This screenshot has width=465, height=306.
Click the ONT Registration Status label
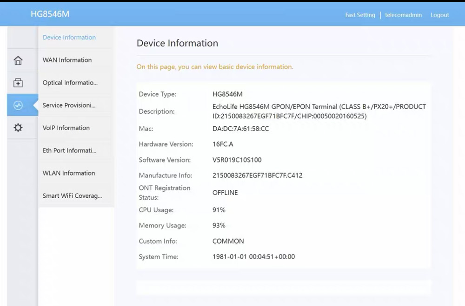tap(165, 193)
